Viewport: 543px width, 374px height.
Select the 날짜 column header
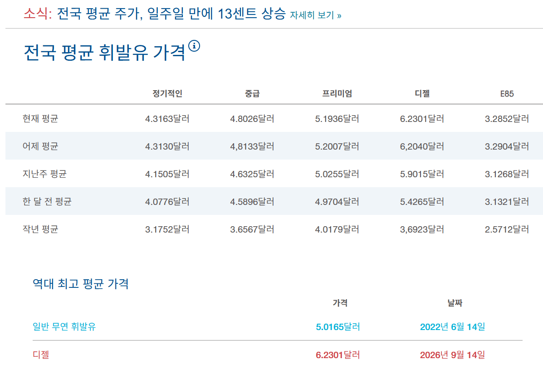point(455,303)
